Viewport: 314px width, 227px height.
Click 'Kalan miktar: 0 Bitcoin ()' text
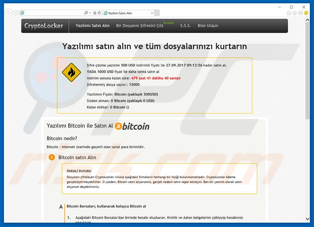click(108, 108)
